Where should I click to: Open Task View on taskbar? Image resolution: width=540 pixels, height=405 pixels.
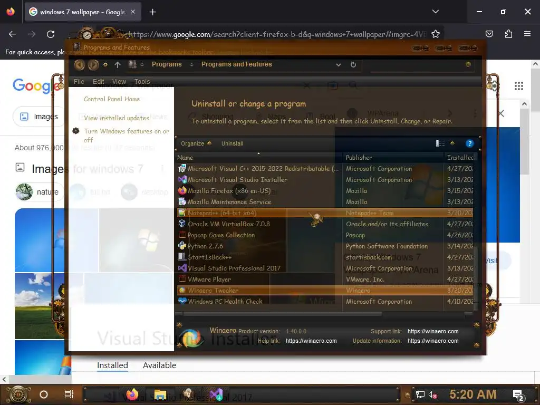tap(69, 394)
